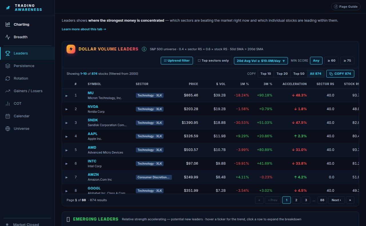366x226 pixels.
Task: Click the COPY 874 button
Action: click(x=340, y=74)
